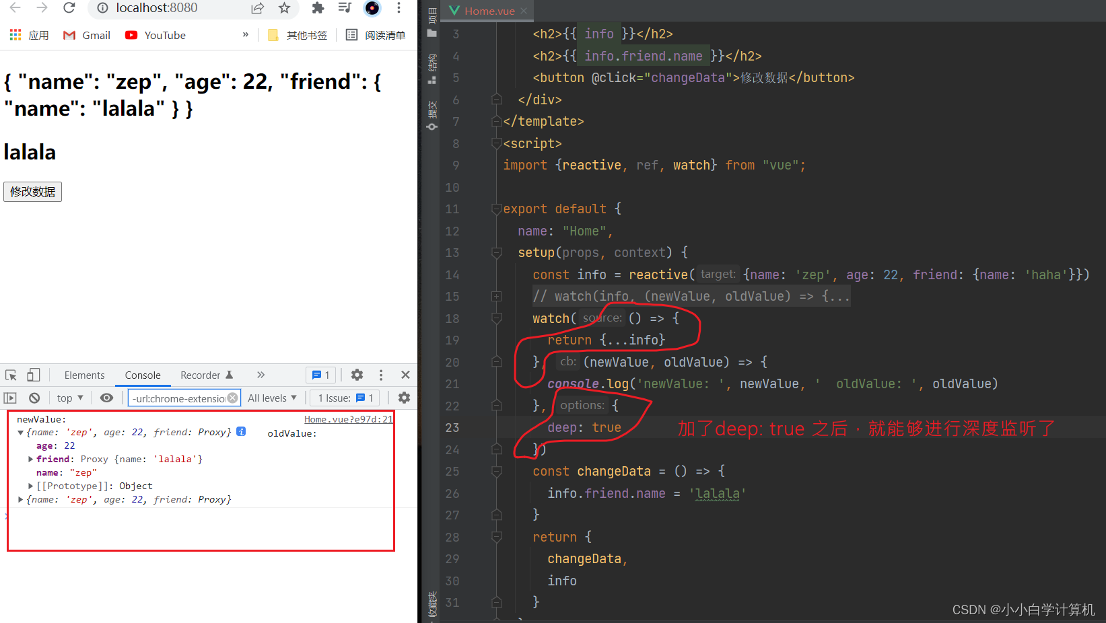Open the apps bookmark shortcut
This screenshot has width=1106, height=623.
pos(29,35)
